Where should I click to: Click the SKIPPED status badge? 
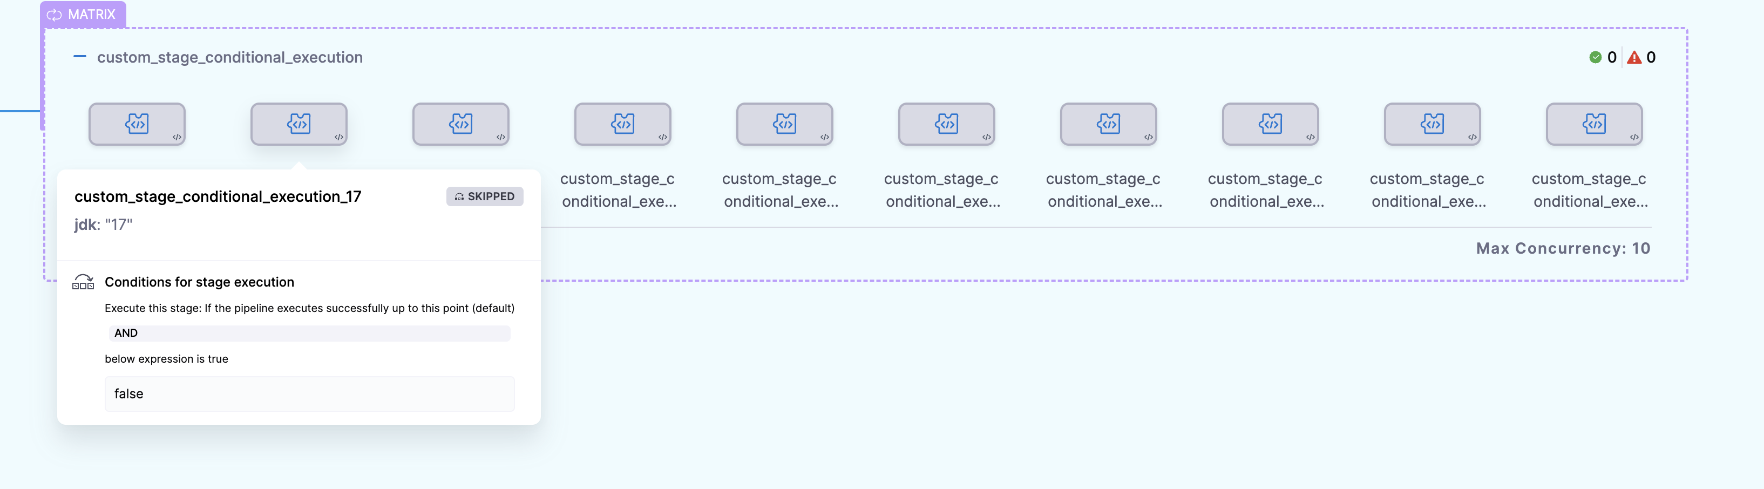tap(485, 196)
